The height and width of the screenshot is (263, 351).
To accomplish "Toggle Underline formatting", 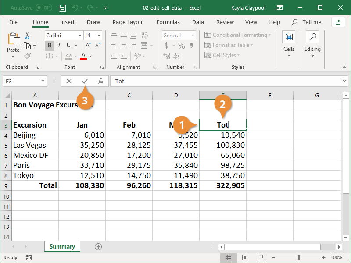I will pos(69,46).
